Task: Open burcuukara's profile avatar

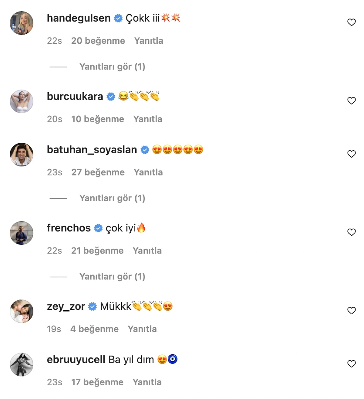Action: click(x=22, y=101)
